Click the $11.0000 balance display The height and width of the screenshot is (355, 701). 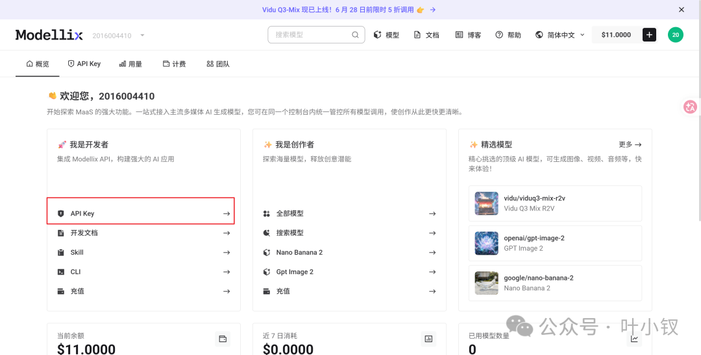(x=616, y=35)
